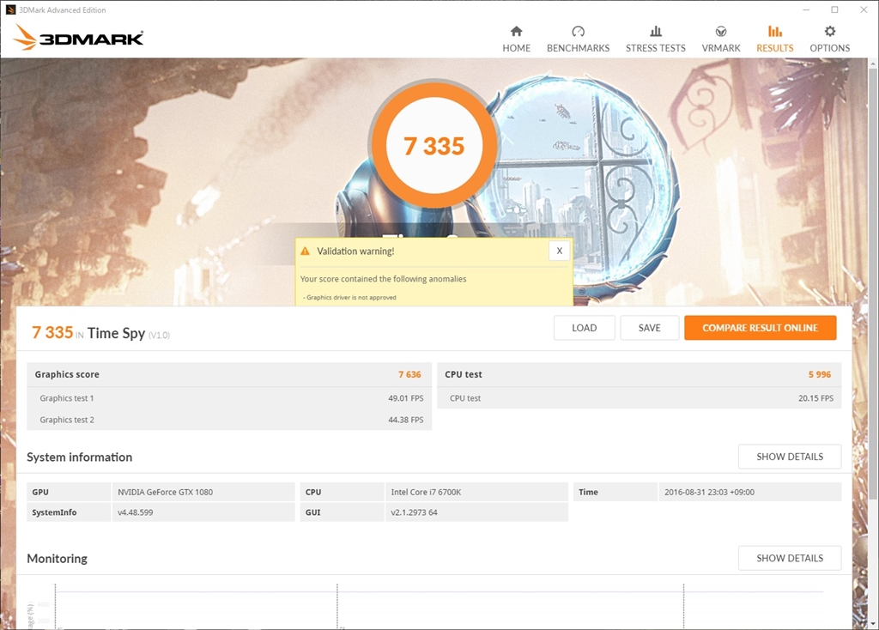
Task: Click the Graphics score header label
Action: pyautogui.click(x=67, y=374)
